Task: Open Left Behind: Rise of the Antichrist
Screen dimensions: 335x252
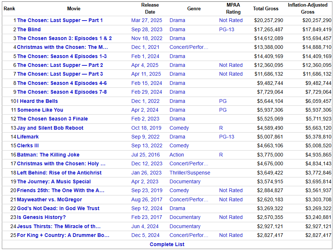Action: (59, 173)
